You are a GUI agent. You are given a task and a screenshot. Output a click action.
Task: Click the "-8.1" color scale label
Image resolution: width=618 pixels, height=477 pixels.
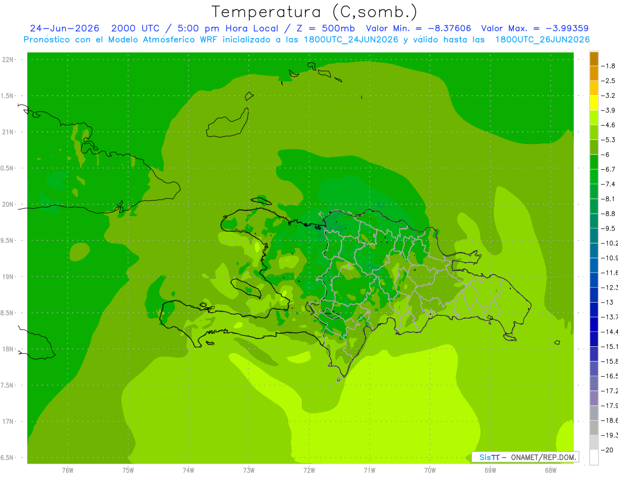pos(608,199)
